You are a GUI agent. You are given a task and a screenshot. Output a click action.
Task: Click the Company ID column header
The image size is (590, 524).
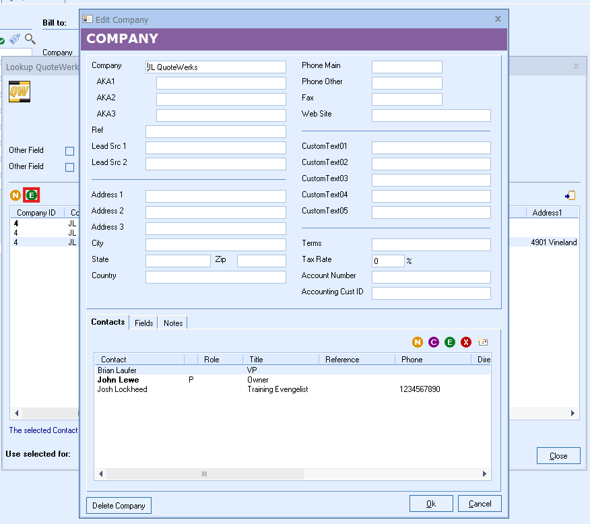37,213
